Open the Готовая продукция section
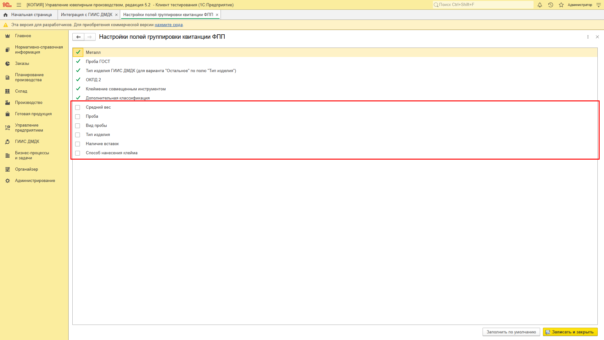 pos(33,114)
